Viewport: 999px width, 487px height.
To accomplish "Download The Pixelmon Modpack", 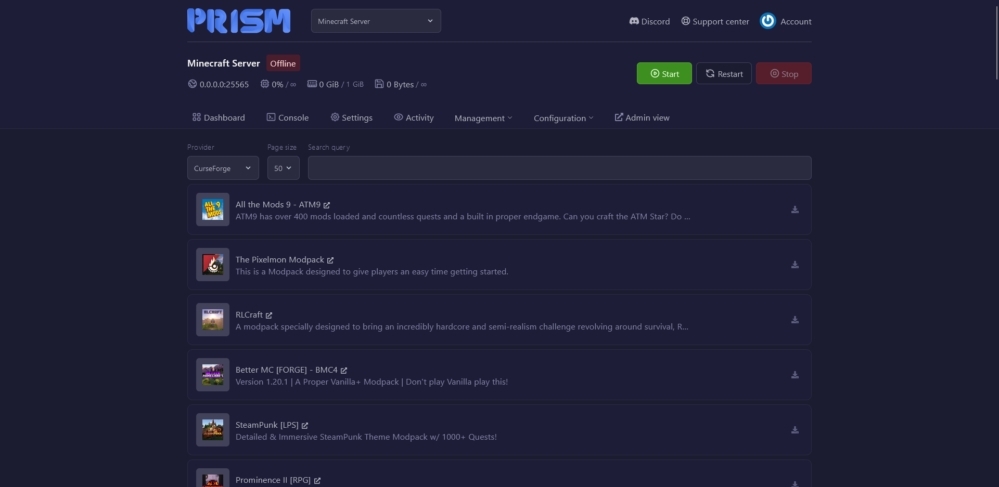I will pos(795,265).
